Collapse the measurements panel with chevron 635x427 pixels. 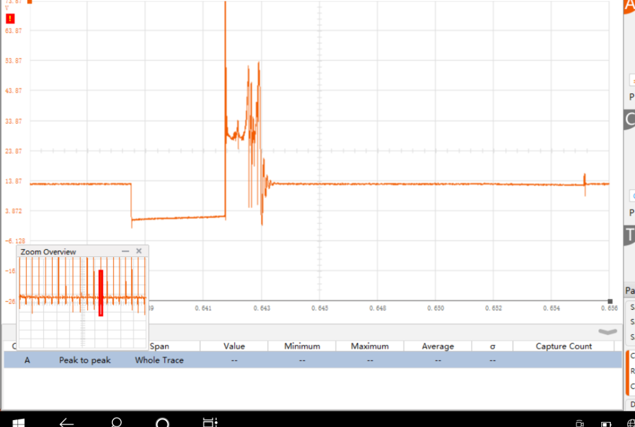pyautogui.click(x=608, y=331)
